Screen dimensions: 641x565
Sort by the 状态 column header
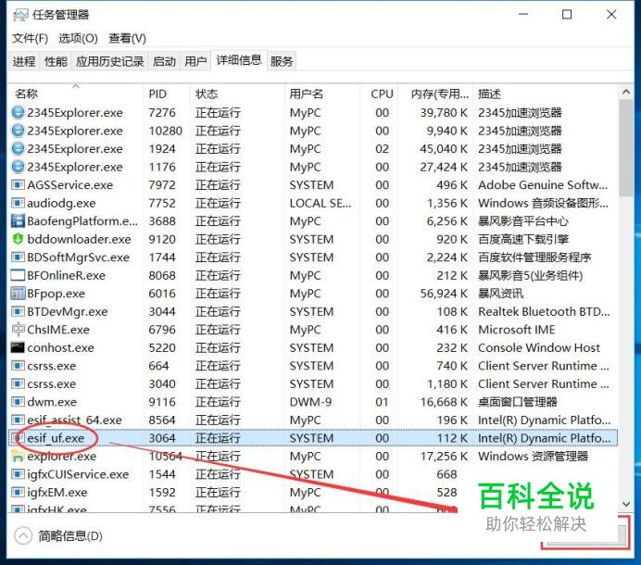point(237,94)
